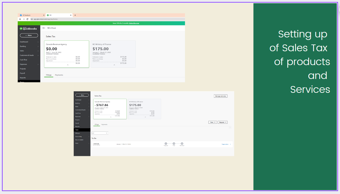The width and height of the screenshot is (340, 194).
Task: Select BC Ministry of Finance card in upper screenshot
Action: tap(113, 54)
